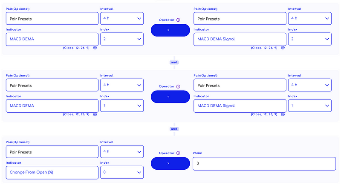The height and width of the screenshot is (185, 341).
Task: Click first-row right Pair Presets field
Action: (240, 18)
